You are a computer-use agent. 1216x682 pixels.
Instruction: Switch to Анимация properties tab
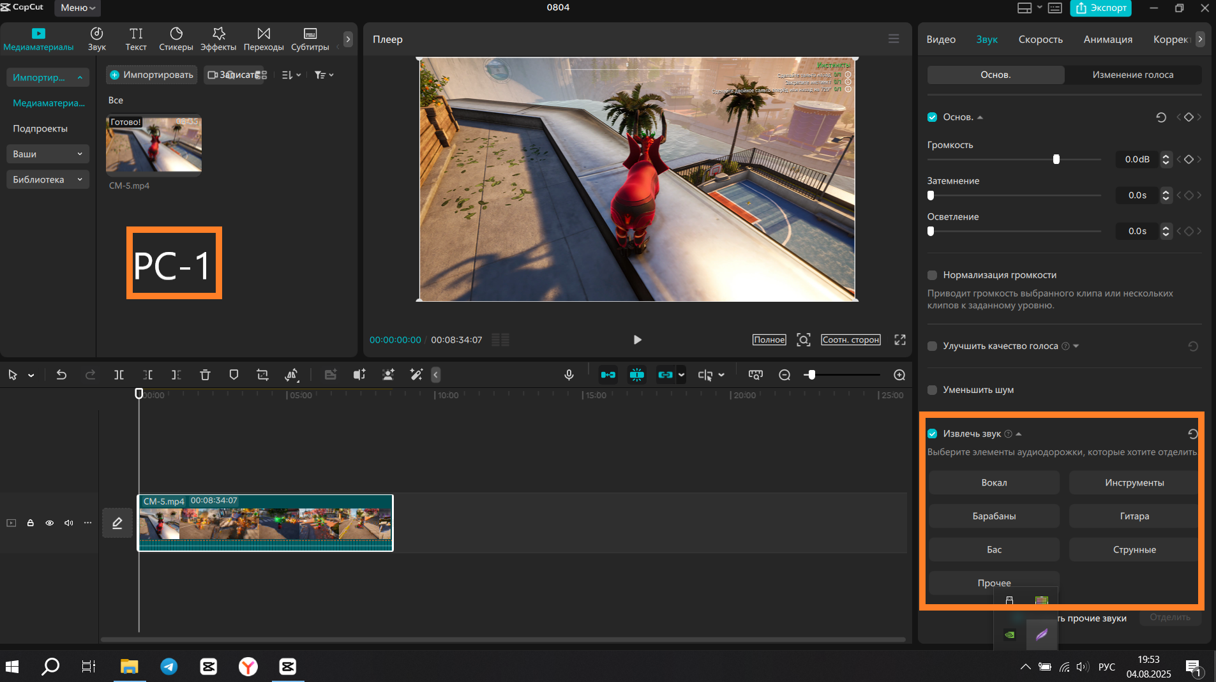pos(1107,40)
